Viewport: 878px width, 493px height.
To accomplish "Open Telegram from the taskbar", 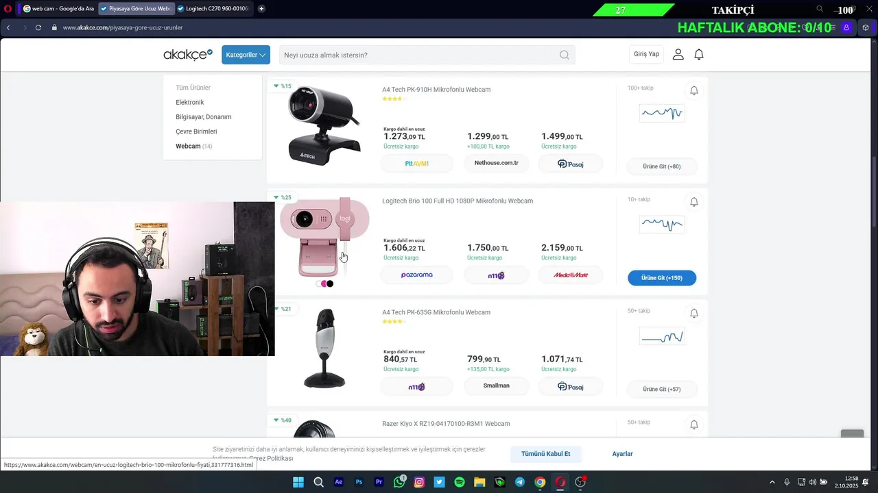I will [520, 482].
